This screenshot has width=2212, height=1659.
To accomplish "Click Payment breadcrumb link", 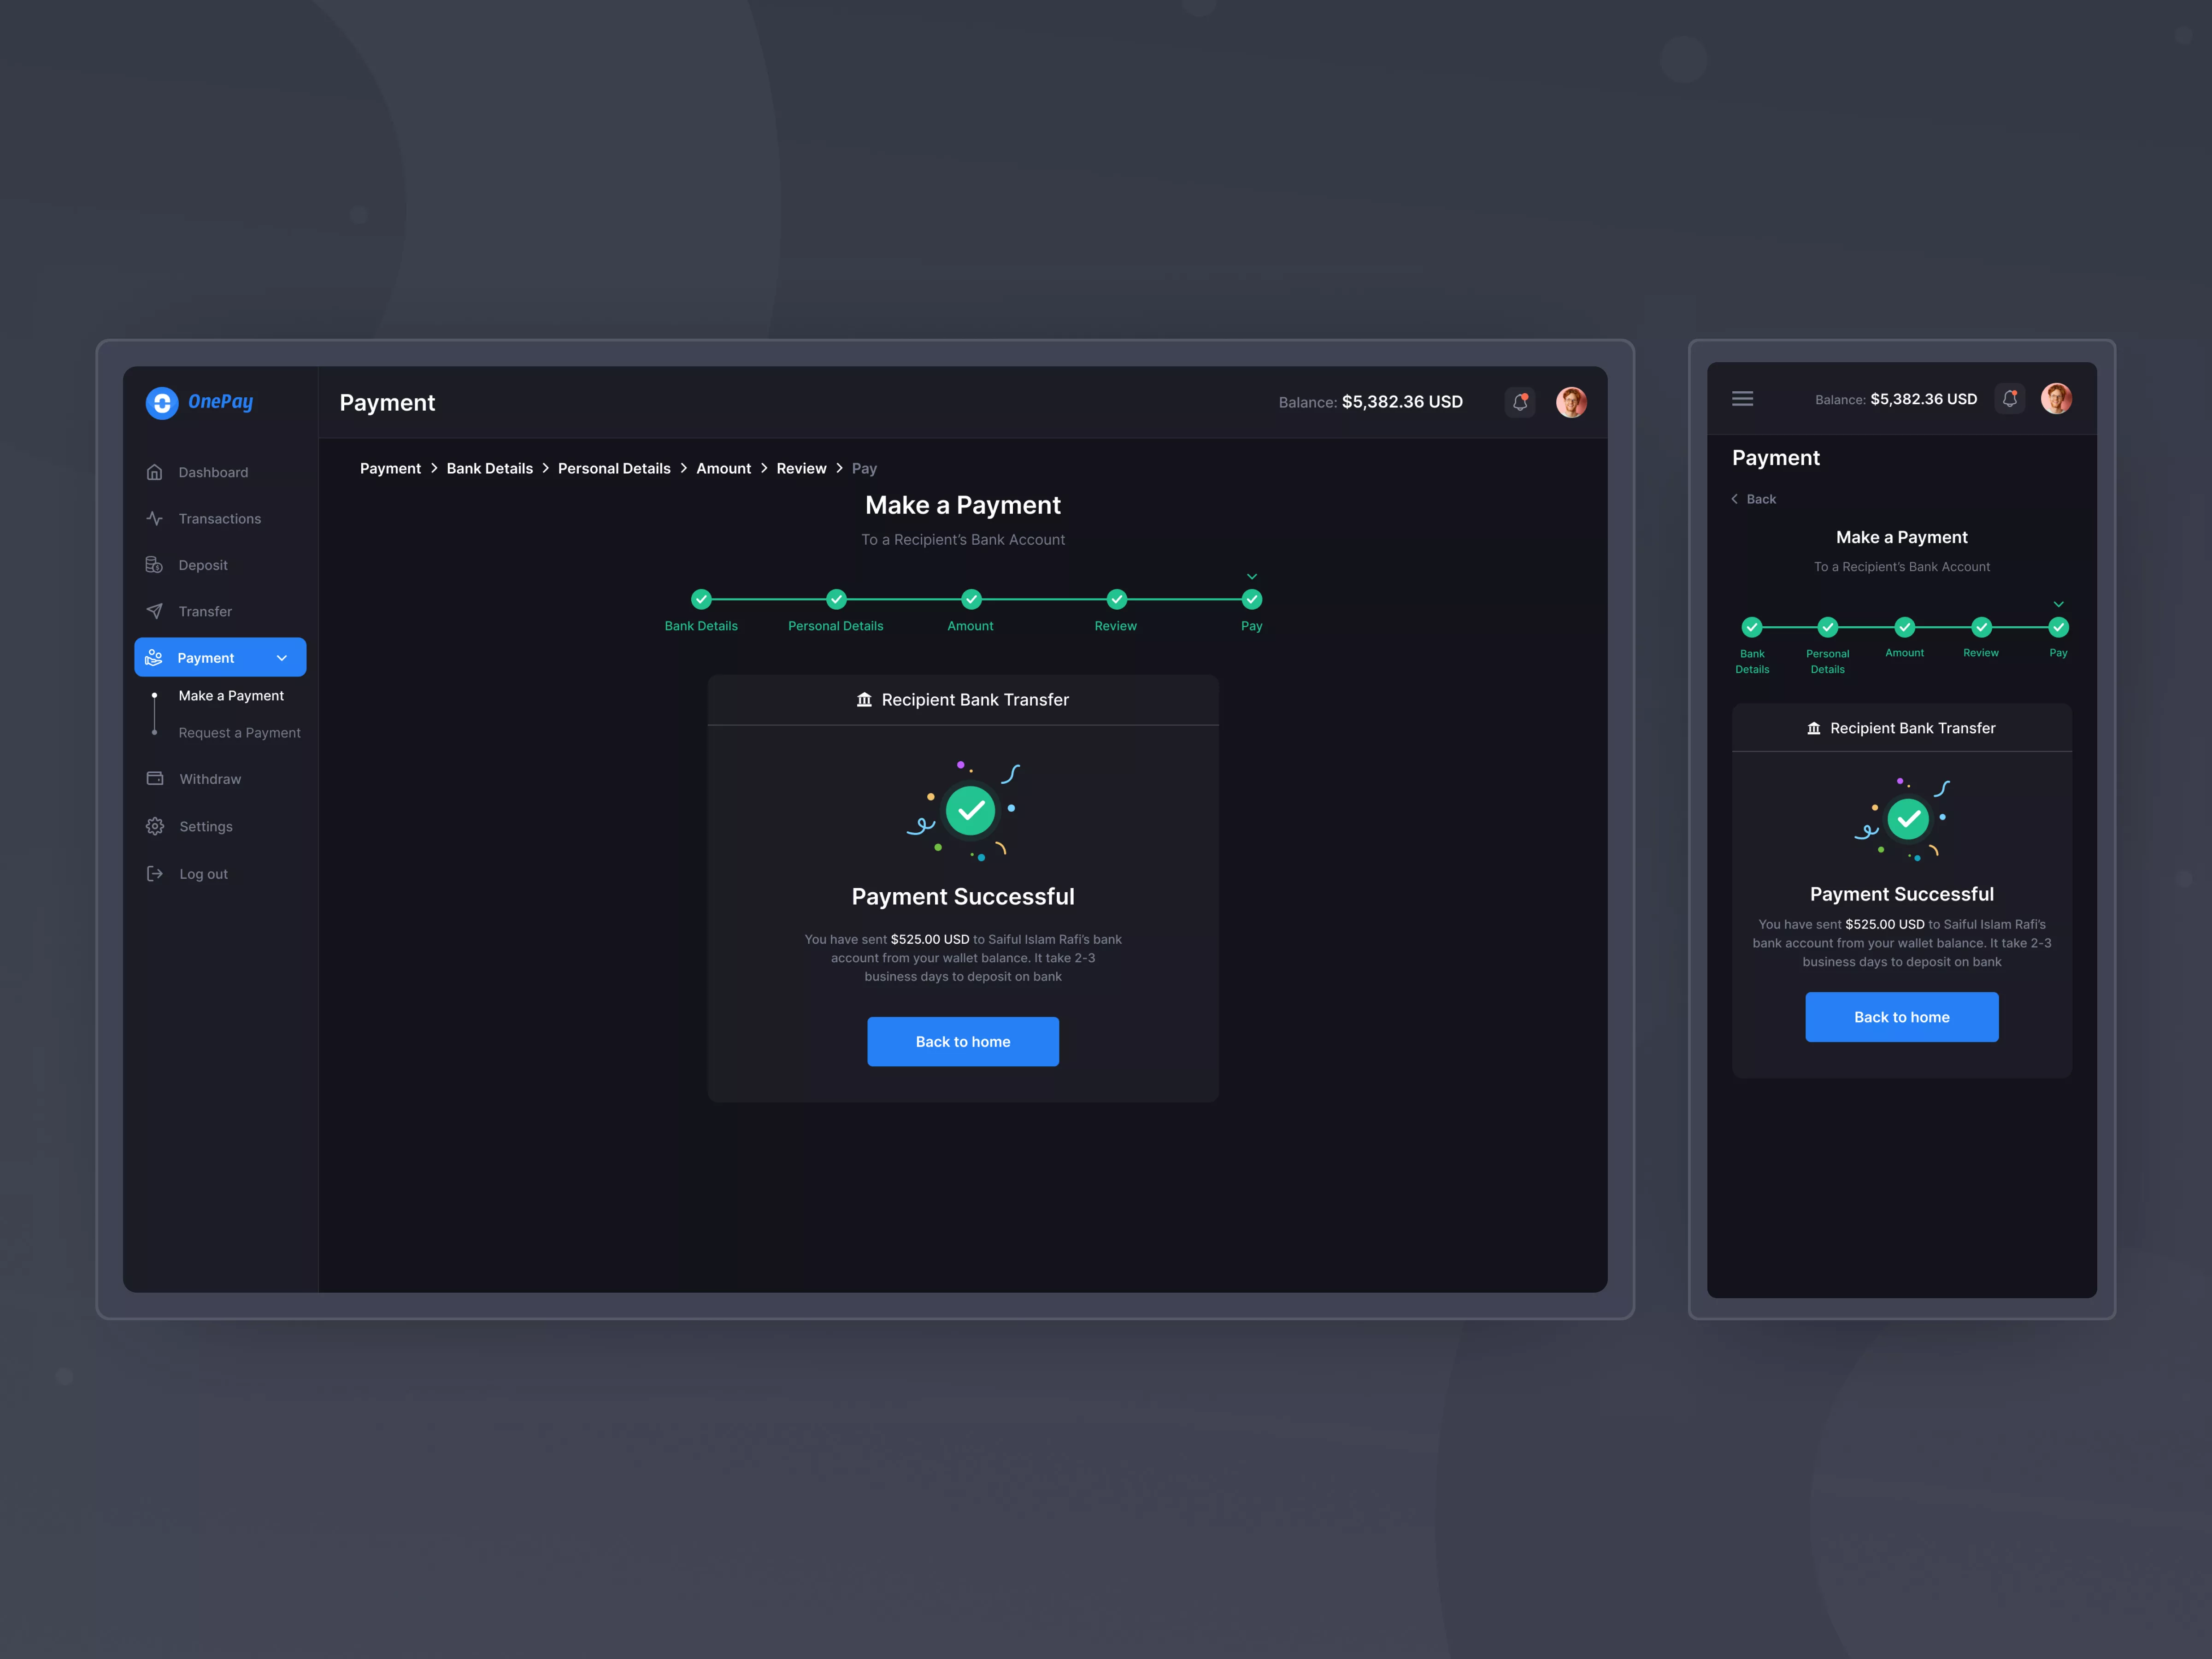I will 390,468.
